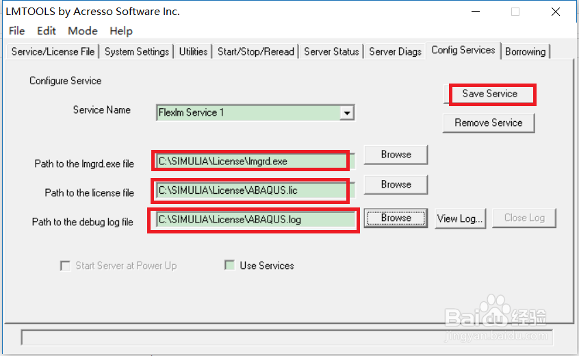The width and height of the screenshot is (579, 356).
Task: Browse for the lmgrd.exe file
Action: (396, 154)
